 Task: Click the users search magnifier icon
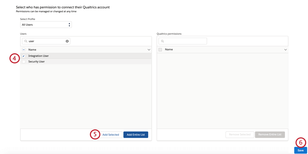26,41
